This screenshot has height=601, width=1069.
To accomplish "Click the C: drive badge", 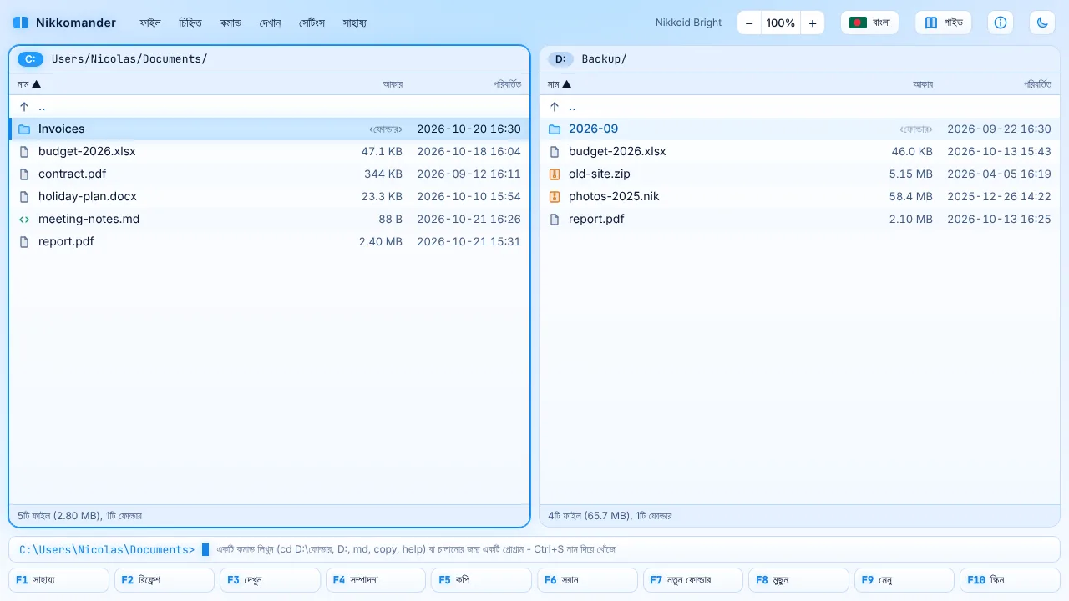I will pos(30,59).
